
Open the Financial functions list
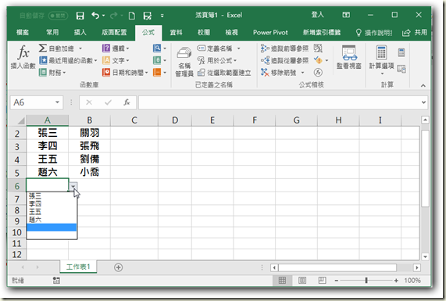52,73
